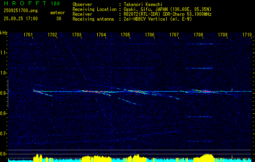The height and width of the screenshot is (162, 255).
Task: Click the 0.7 kHz frequency label
Action: click(x=3, y=134)
